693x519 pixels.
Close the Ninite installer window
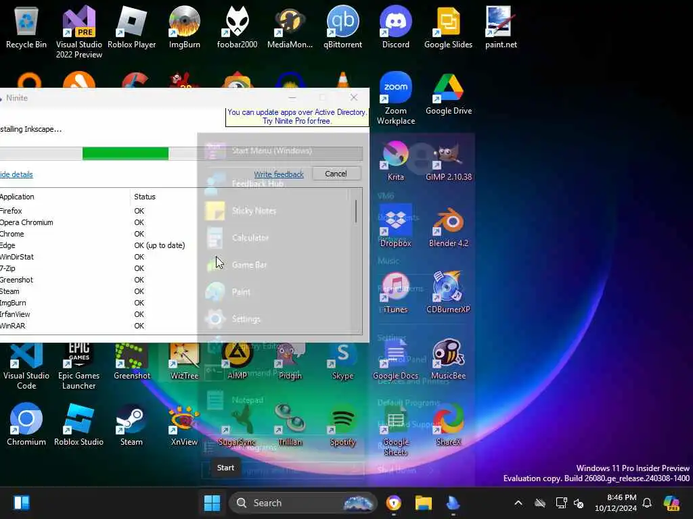[x=353, y=97]
